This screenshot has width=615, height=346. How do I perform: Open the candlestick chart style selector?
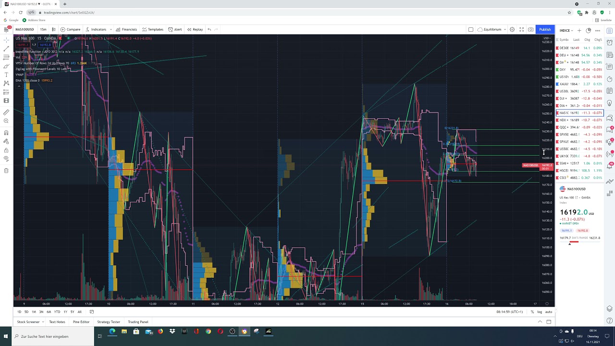click(54, 29)
